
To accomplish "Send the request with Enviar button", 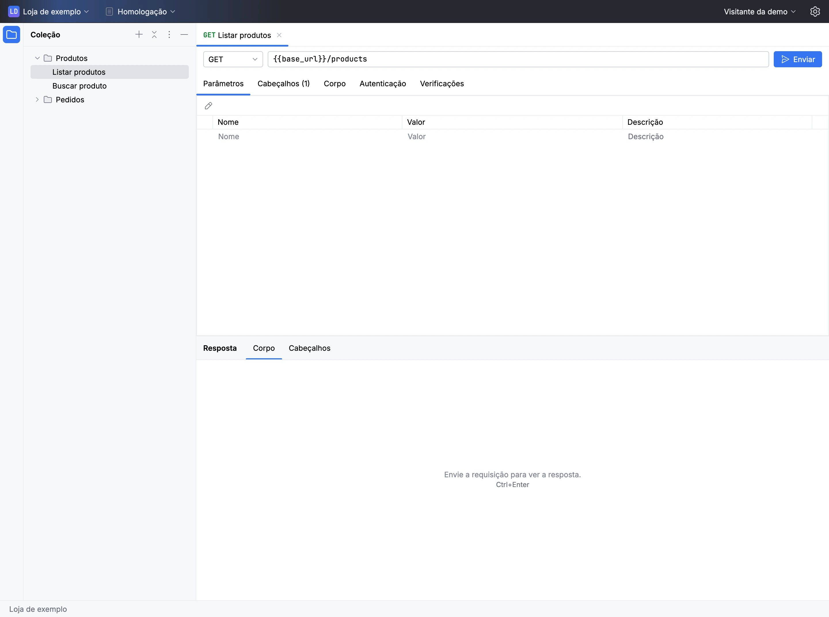I will [798, 60].
